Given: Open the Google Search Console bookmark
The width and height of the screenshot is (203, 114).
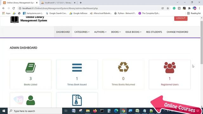Looking at the screenshot, I should [56, 13].
